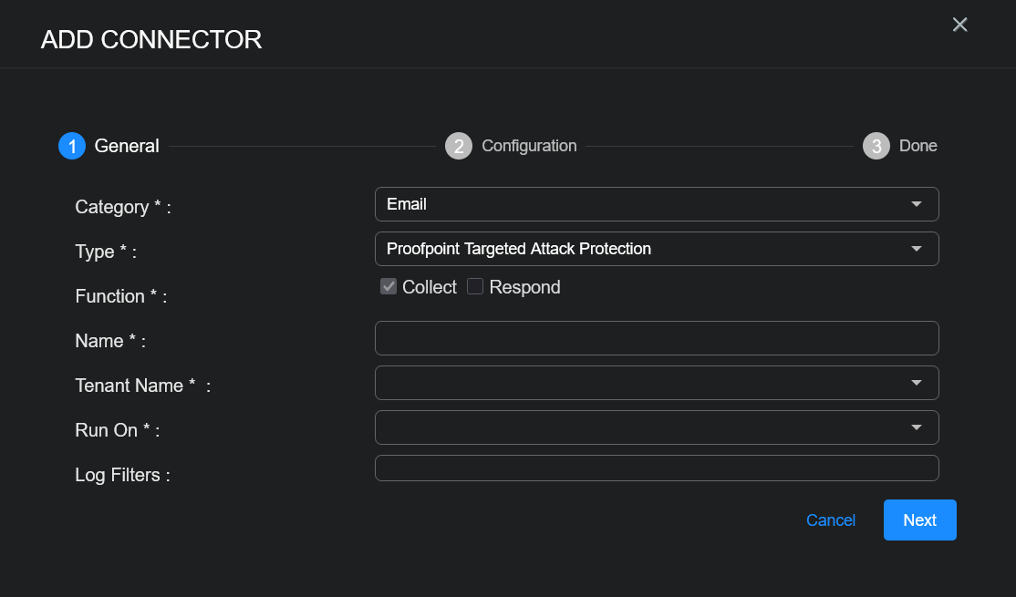Click the Cancel link
This screenshot has height=597, width=1016.
click(x=831, y=520)
